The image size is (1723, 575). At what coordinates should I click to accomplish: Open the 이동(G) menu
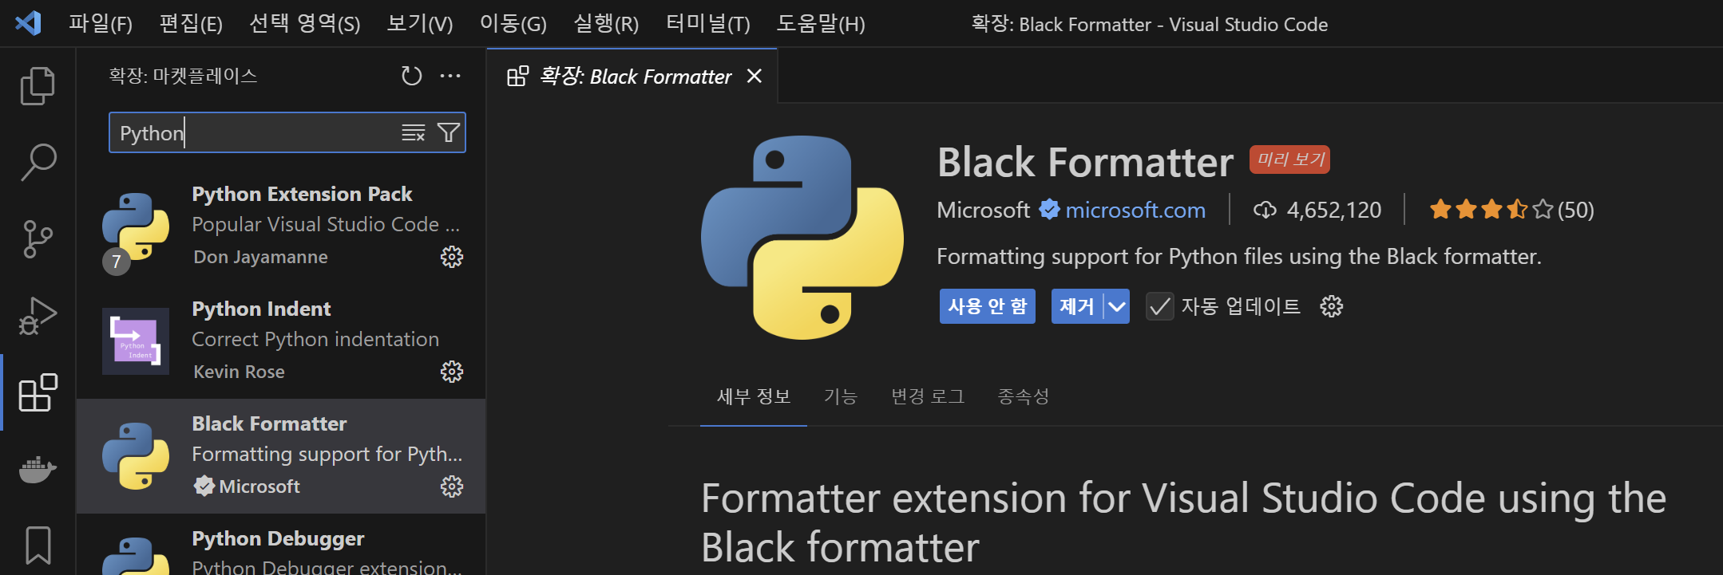(x=513, y=23)
